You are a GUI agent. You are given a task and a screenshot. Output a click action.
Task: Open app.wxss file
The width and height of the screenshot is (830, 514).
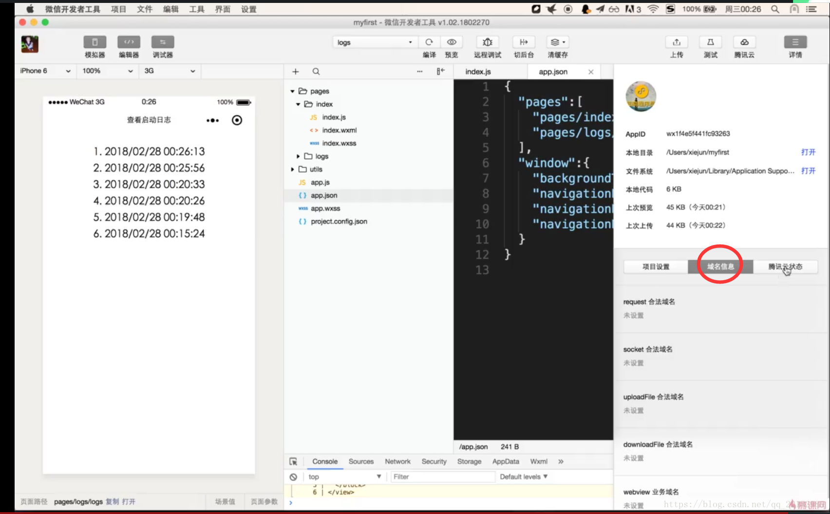pos(325,209)
